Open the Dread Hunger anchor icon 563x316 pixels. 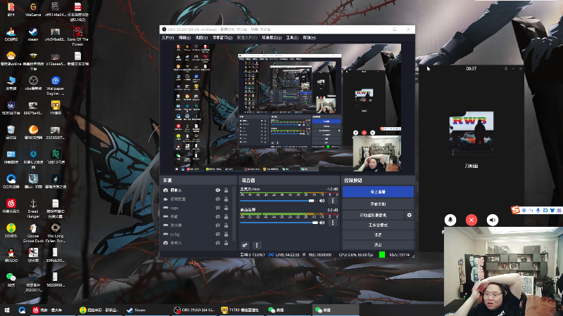click(x=33, y=209)
